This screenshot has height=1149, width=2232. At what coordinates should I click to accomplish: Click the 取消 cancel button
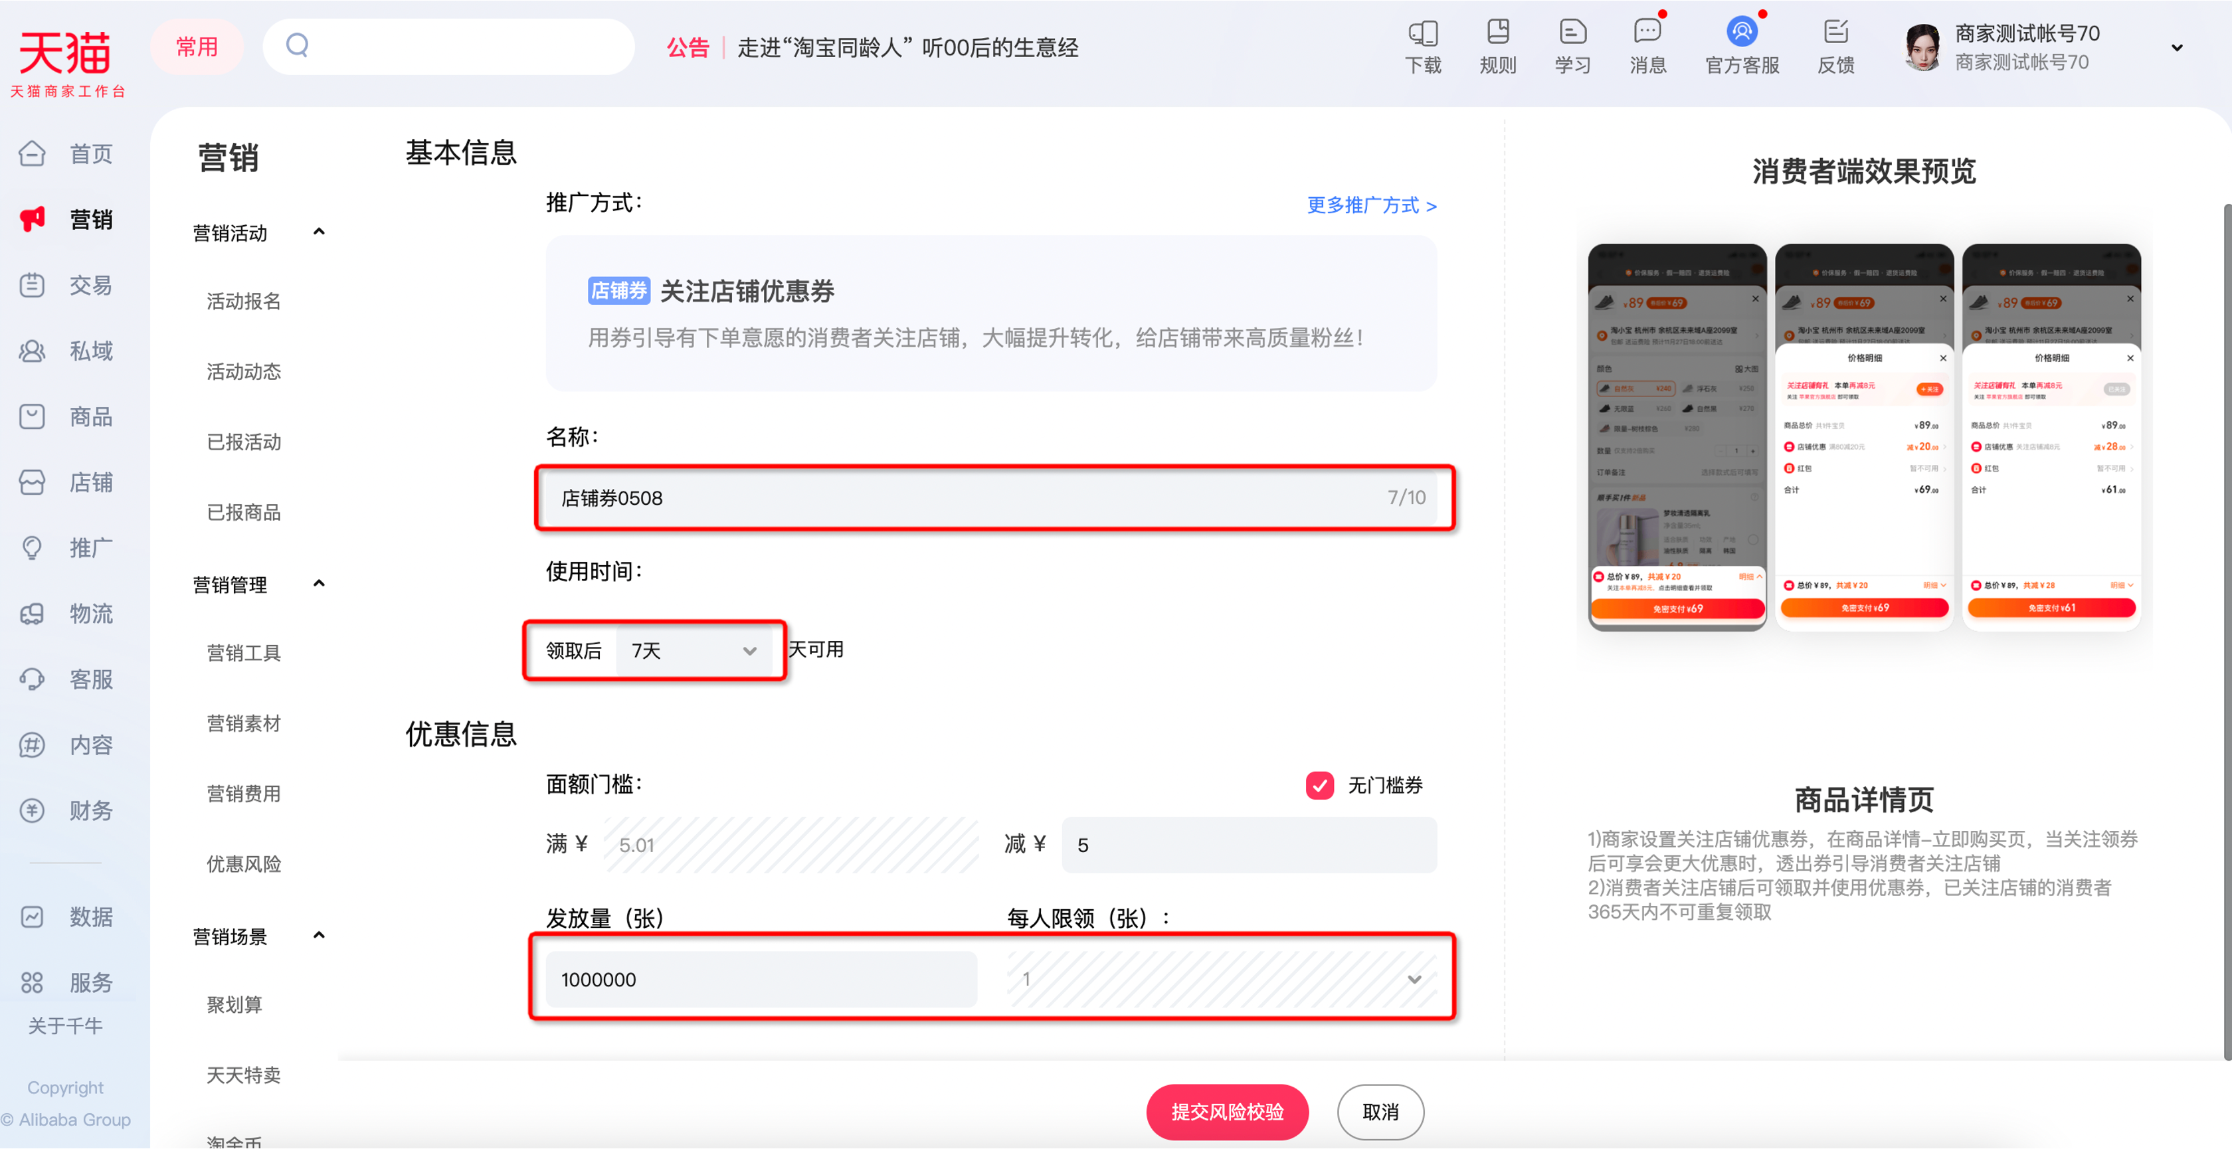(x=1380, y=1112)
